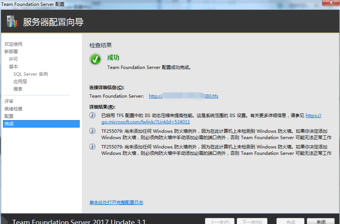The width and height of the screenshot is (340, 224).
Task: Click the first TF255079 firewall message text
Action: [216, 134]
